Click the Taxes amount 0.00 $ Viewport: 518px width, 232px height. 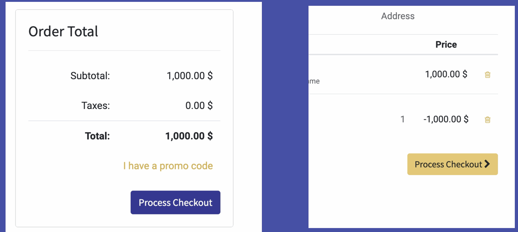pos(199,106)
